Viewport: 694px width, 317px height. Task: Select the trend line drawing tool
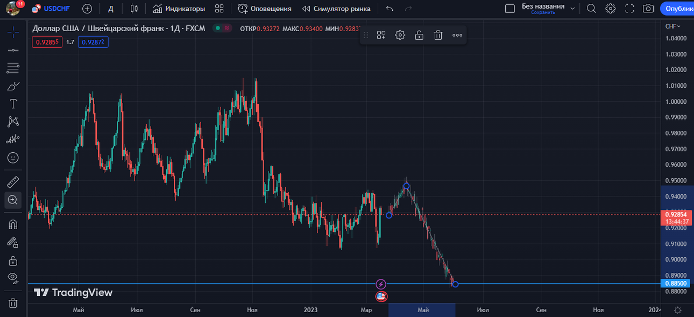click(x=13, y=50)
